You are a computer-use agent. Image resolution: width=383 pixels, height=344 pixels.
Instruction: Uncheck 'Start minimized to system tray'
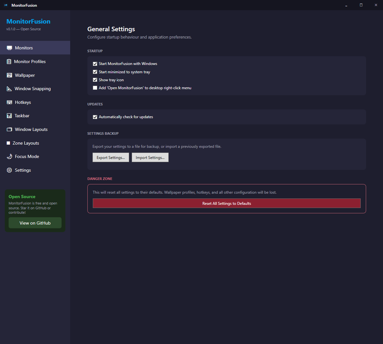95,72
